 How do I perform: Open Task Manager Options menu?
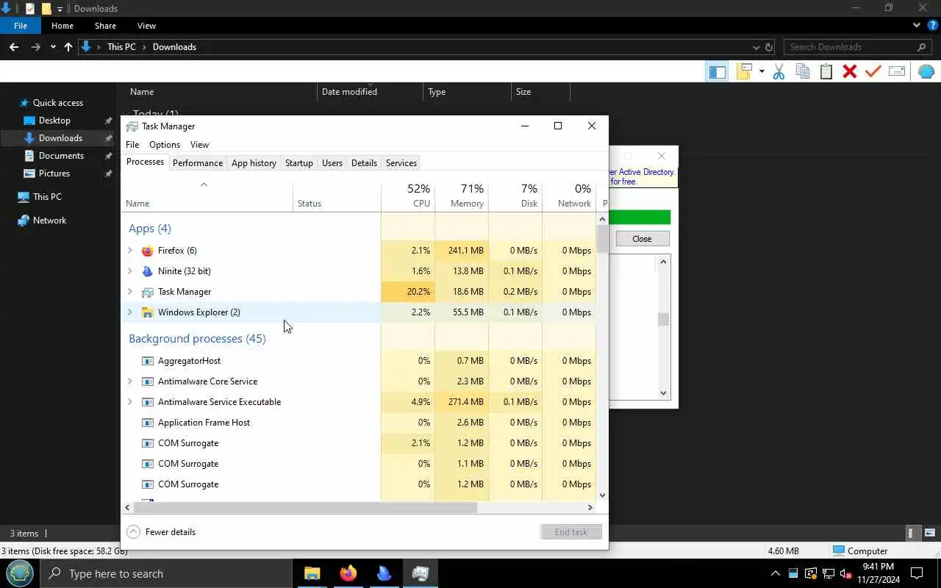(165, 145)
